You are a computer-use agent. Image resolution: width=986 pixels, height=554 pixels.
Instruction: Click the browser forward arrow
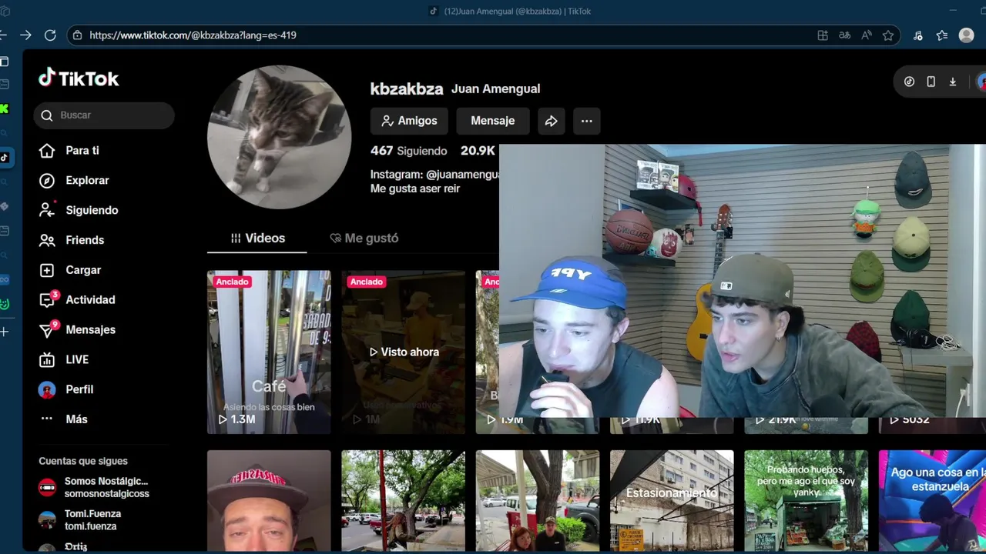coord(25,35)
